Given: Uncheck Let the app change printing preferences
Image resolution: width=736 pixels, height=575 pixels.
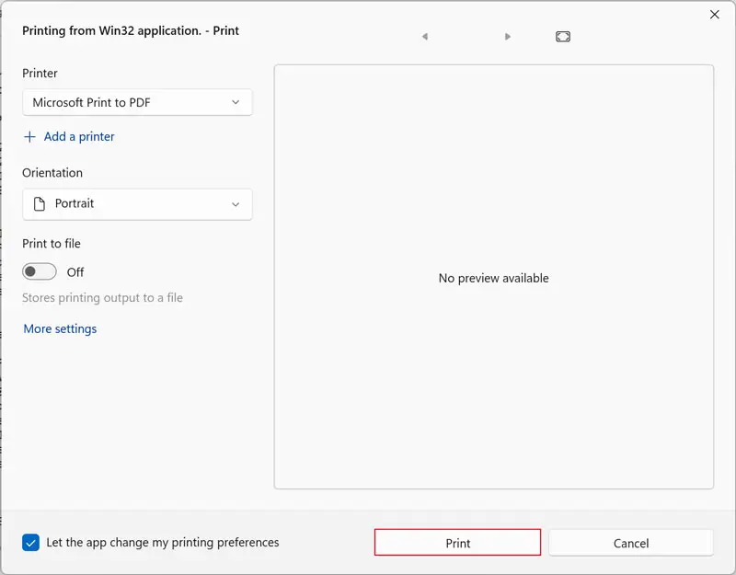Looking at the screenshot, I should coord(31,543).
